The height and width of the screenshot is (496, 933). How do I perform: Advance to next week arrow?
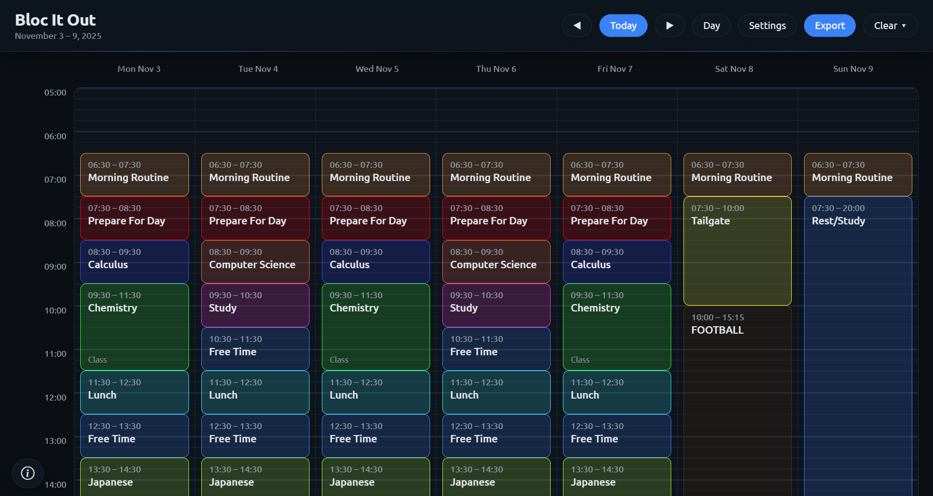pyautogui.click(x=669, y=26)
